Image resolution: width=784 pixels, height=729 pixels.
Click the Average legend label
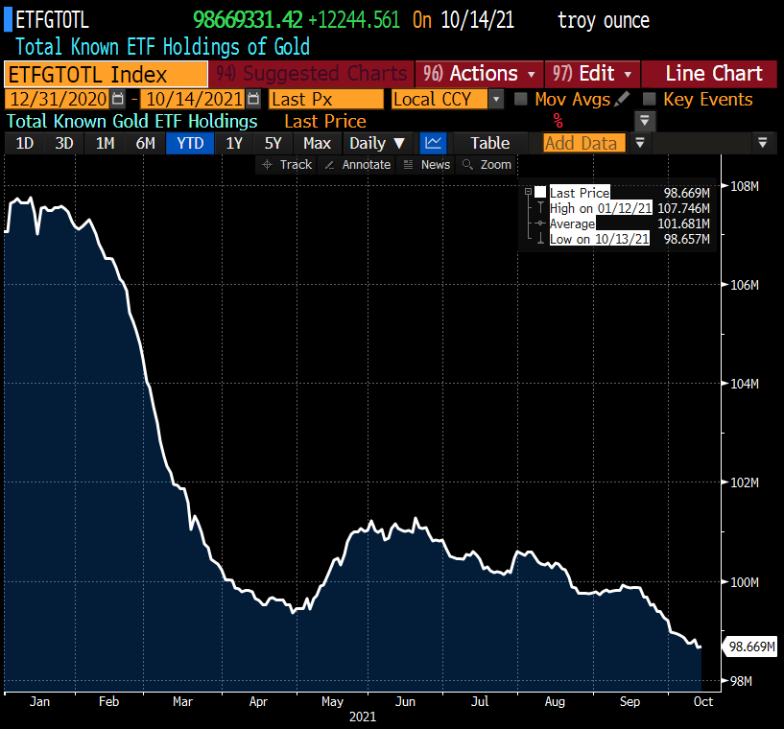pyautogui.click(x=573, y=223)
